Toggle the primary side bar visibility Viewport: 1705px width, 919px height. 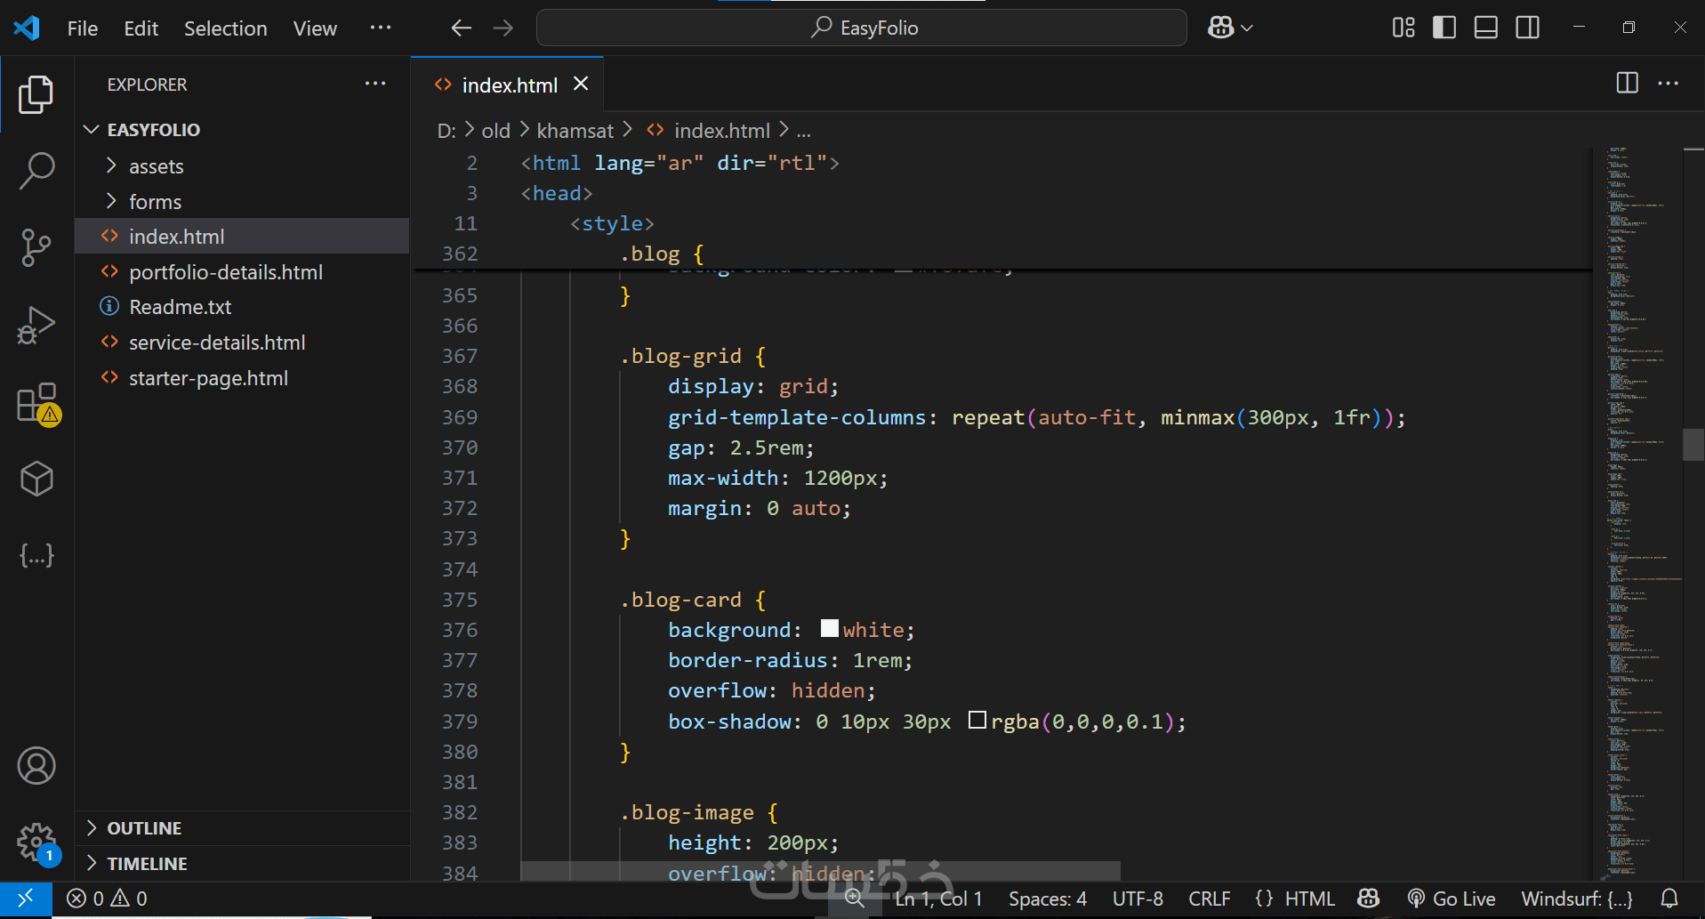pos(1444,28)
